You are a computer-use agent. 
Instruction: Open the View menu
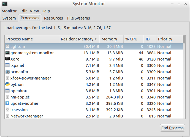pyautogui.click(x=34, y=11)
